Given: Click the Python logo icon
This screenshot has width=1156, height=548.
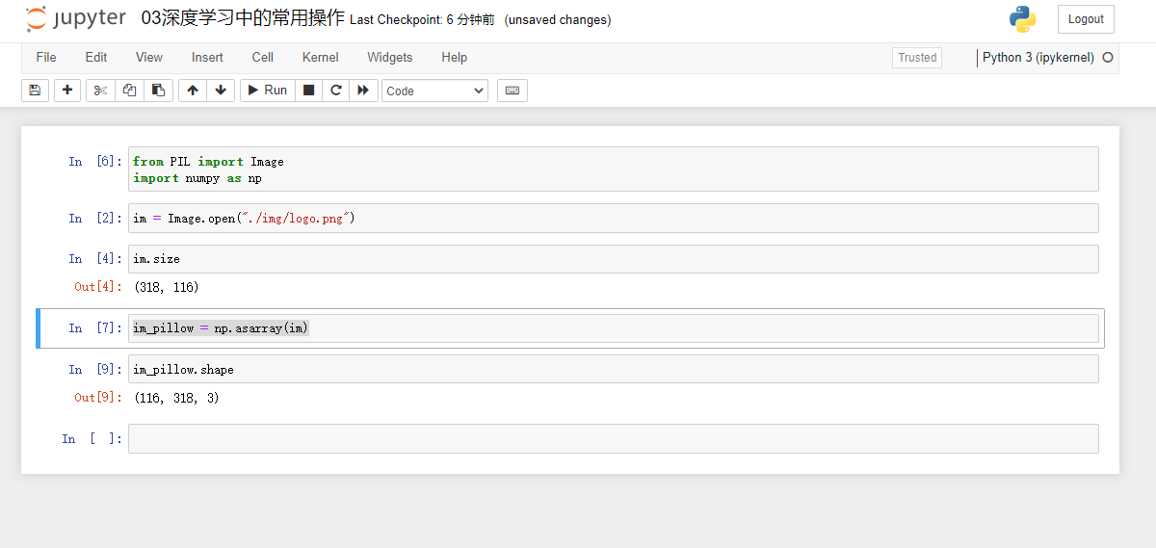Looking at the screenshot, I should click(x=1022, y=19).
